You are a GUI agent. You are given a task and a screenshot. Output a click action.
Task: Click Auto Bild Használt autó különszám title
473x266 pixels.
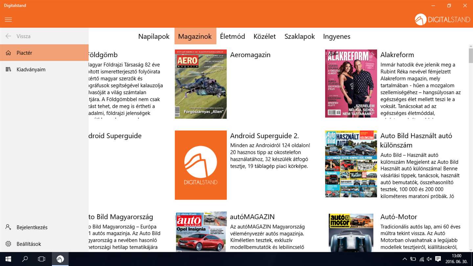(x=416, y=140)
